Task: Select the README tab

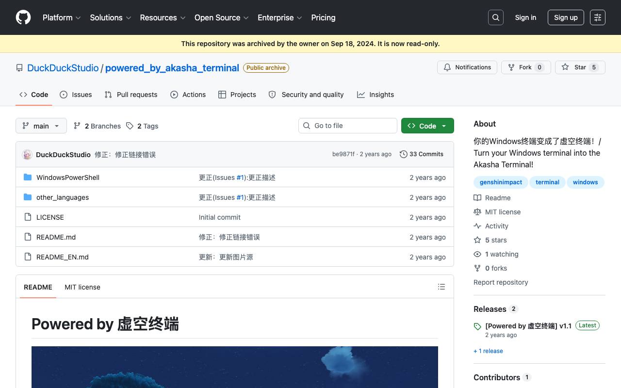Action: click(38, 287)
